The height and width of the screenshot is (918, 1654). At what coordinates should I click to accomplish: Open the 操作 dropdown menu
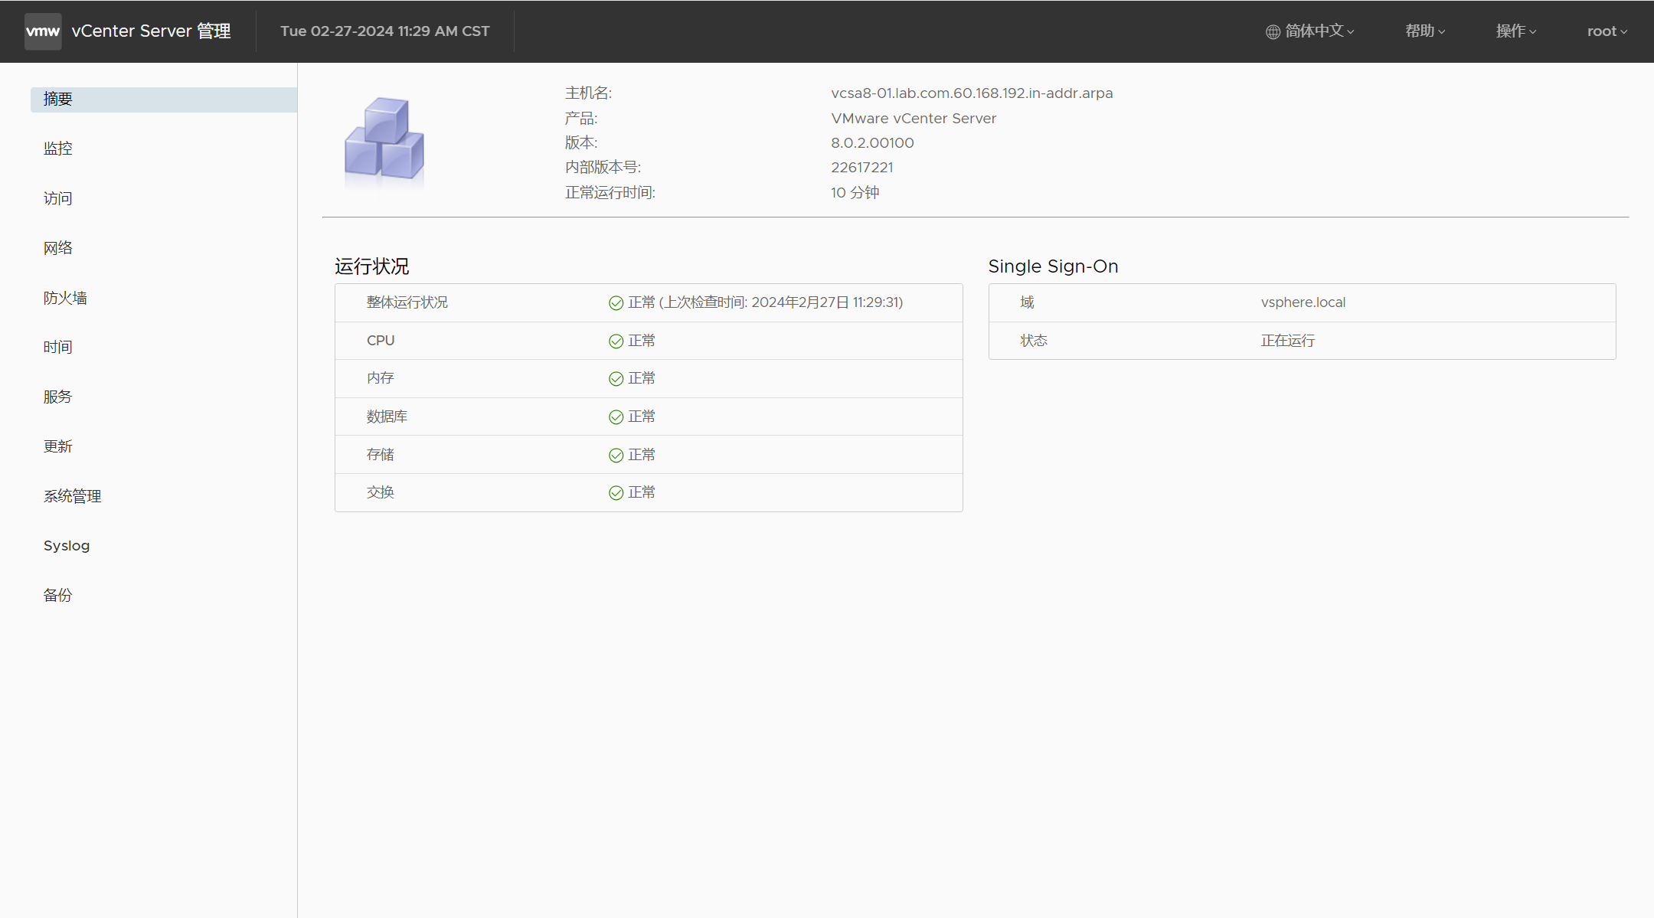click(x=1516, y=31)
